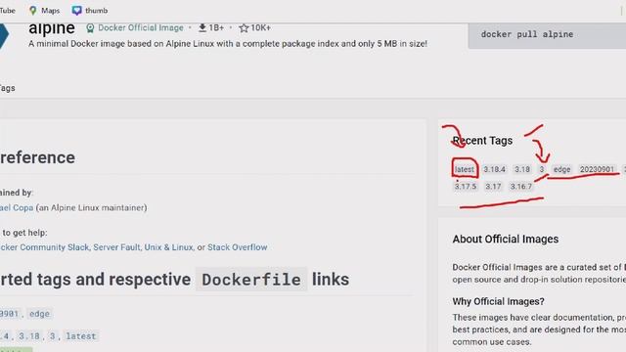Open the Docker Official Image link

(x=141, y=28)
